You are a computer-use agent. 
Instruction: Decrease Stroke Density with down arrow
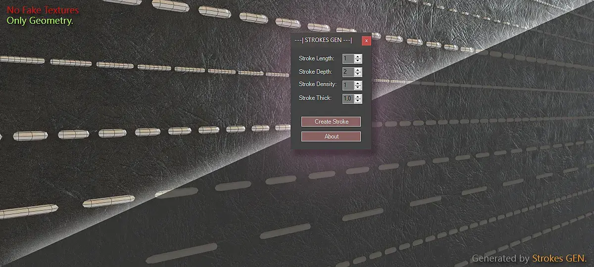click(358, 88)
